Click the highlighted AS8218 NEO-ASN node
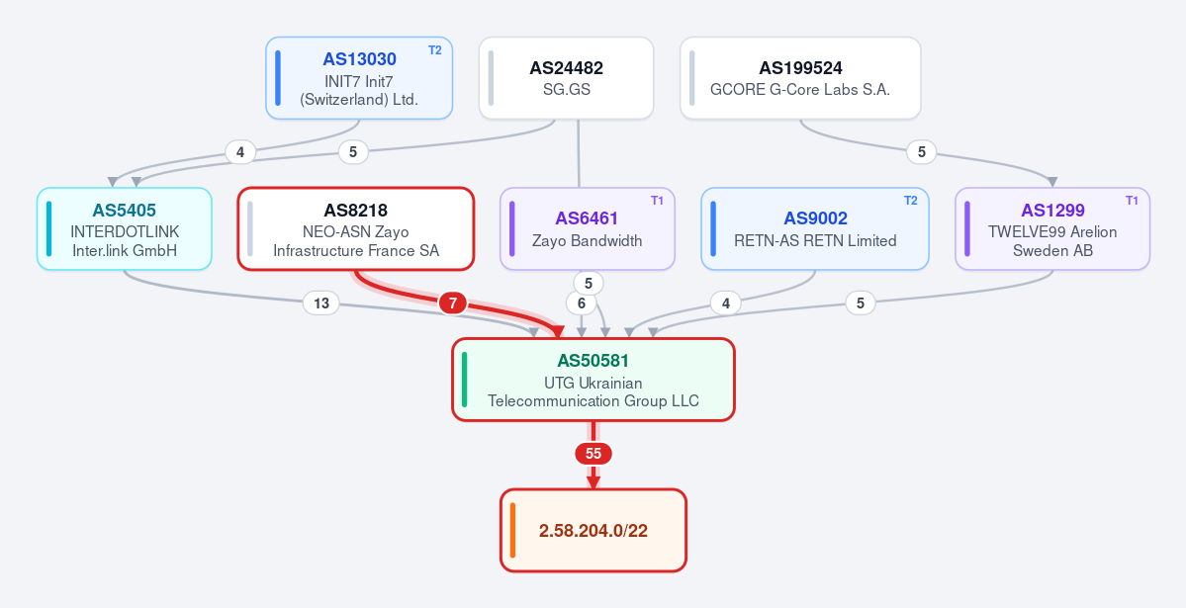The width and height of the screenshot is (1186, 608). [x=356, y=228]
